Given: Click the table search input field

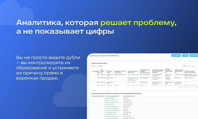Looking at the screenshot, I should pos(192,66).
